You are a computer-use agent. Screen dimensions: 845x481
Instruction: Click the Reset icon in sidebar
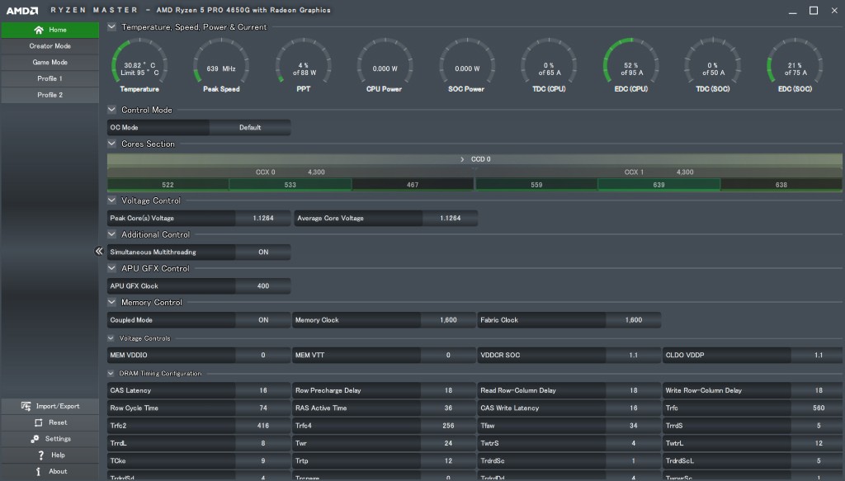tap(38, 422)
